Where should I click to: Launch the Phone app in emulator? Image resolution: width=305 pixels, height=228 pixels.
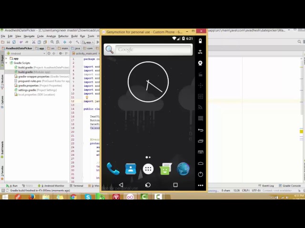click(x=113, y=169)
